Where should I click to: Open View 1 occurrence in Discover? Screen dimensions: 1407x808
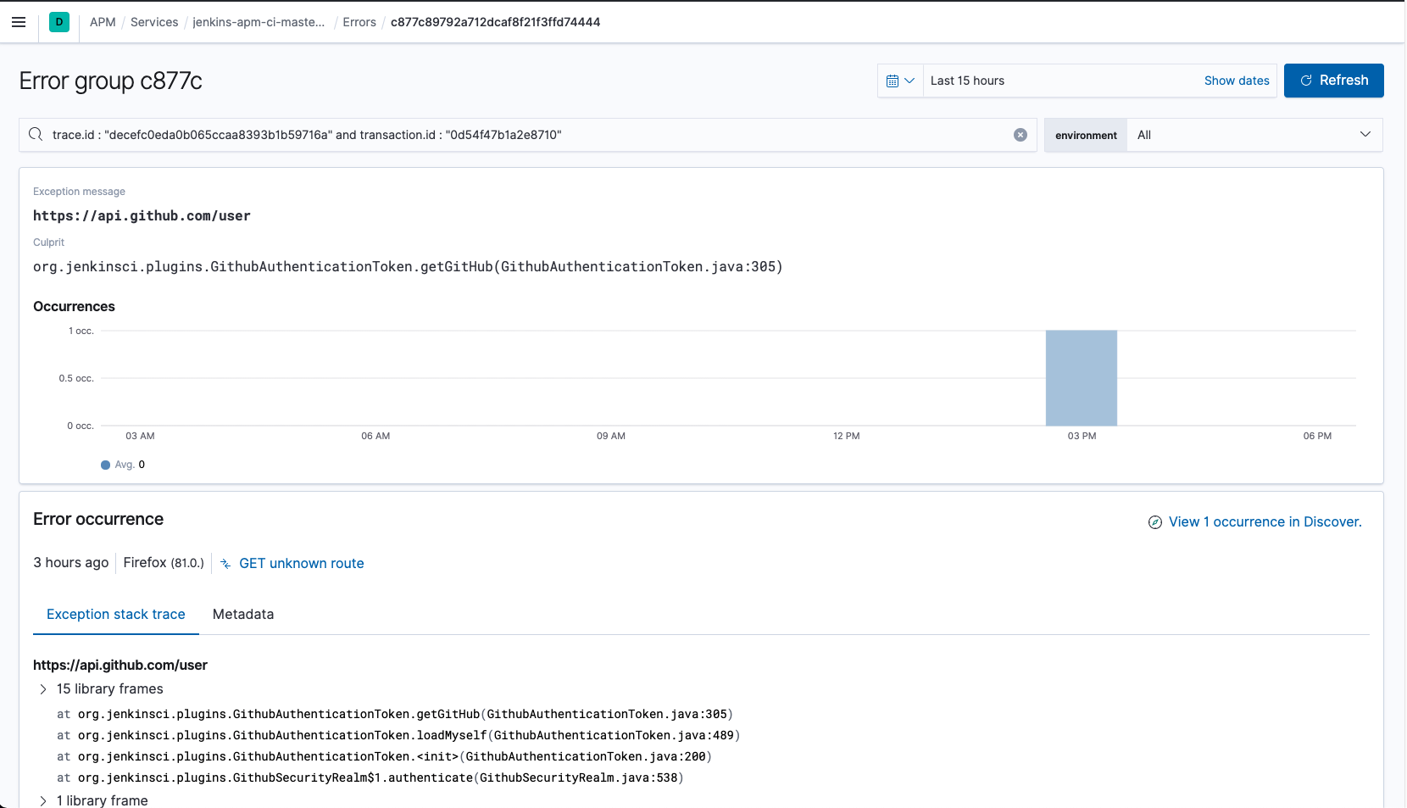[x=1265, y=521]
